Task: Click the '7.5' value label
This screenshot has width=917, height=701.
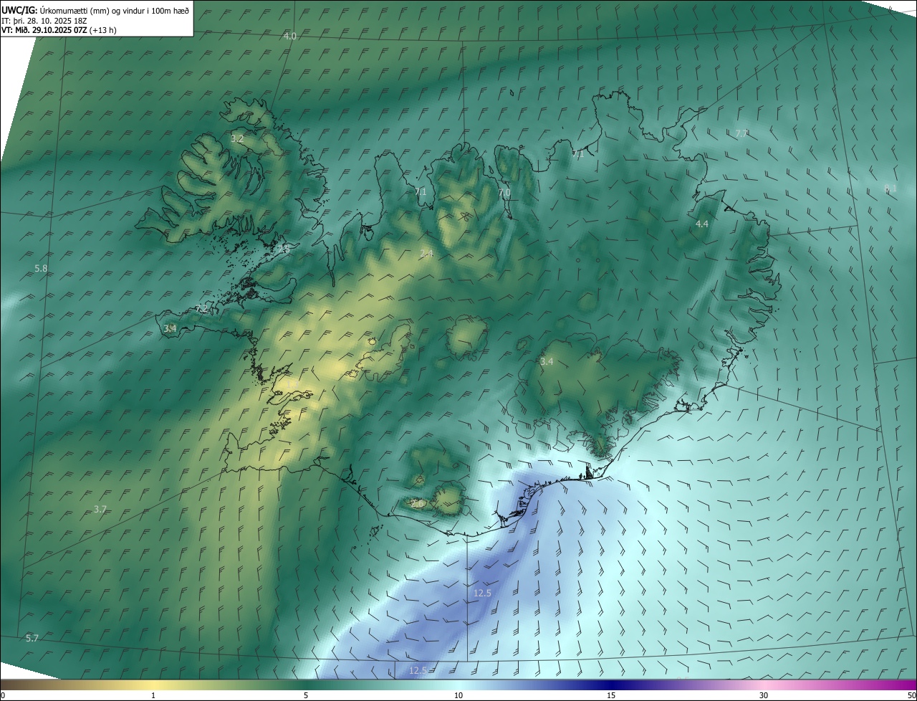Action: [284, 249]
